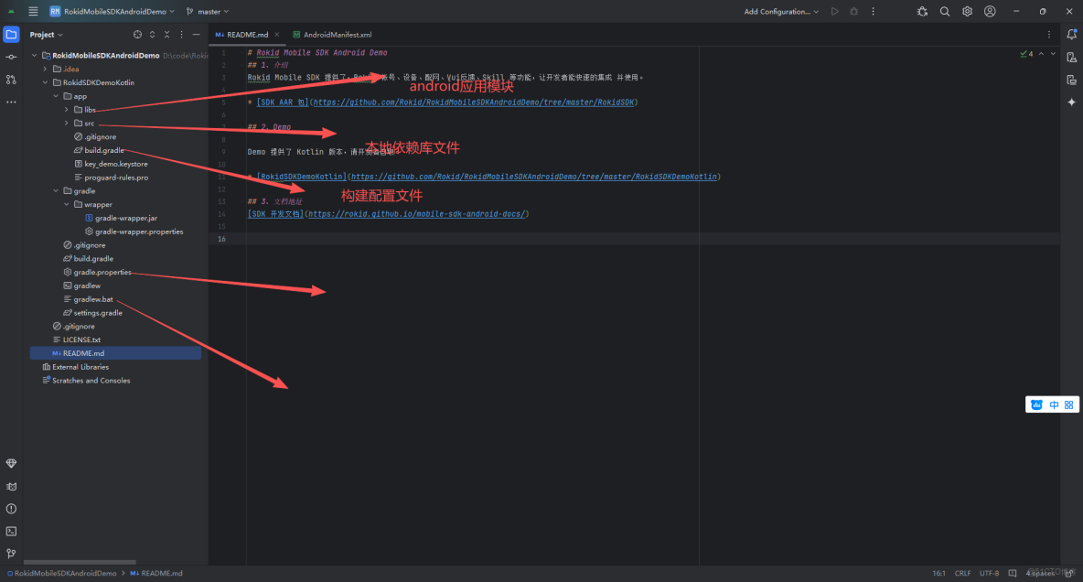Hide the Project tool window with the minus icon

pos(196,34)
